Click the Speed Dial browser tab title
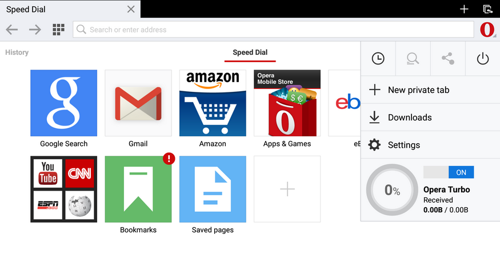The height and width of the screenshot is (271, 500). pos(26,9)
